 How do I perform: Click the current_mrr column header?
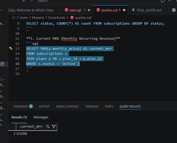[x=31, y=127]
